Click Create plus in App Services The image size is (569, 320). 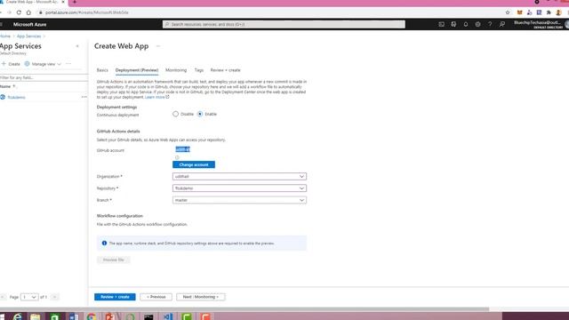coord(11,64)
